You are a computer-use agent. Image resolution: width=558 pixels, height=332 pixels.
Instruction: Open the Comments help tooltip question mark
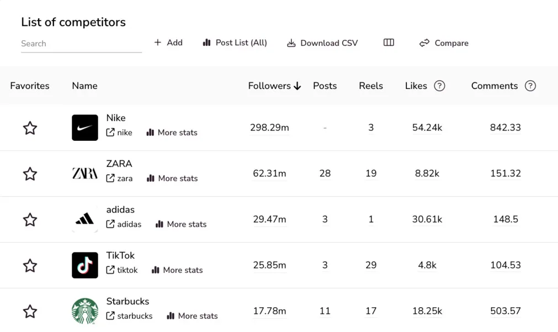point(530,86)
